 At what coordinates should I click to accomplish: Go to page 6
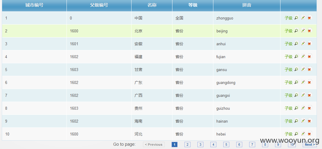[239, 145]
